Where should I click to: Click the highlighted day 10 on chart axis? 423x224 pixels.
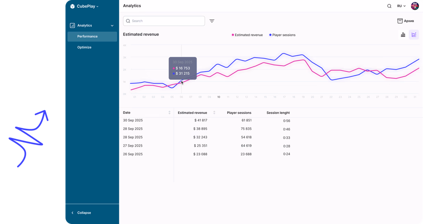click(219, 97)
